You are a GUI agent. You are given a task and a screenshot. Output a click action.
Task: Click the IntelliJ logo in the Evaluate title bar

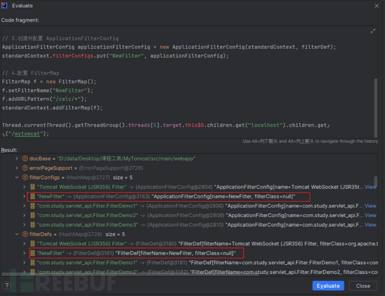point(6,6)
